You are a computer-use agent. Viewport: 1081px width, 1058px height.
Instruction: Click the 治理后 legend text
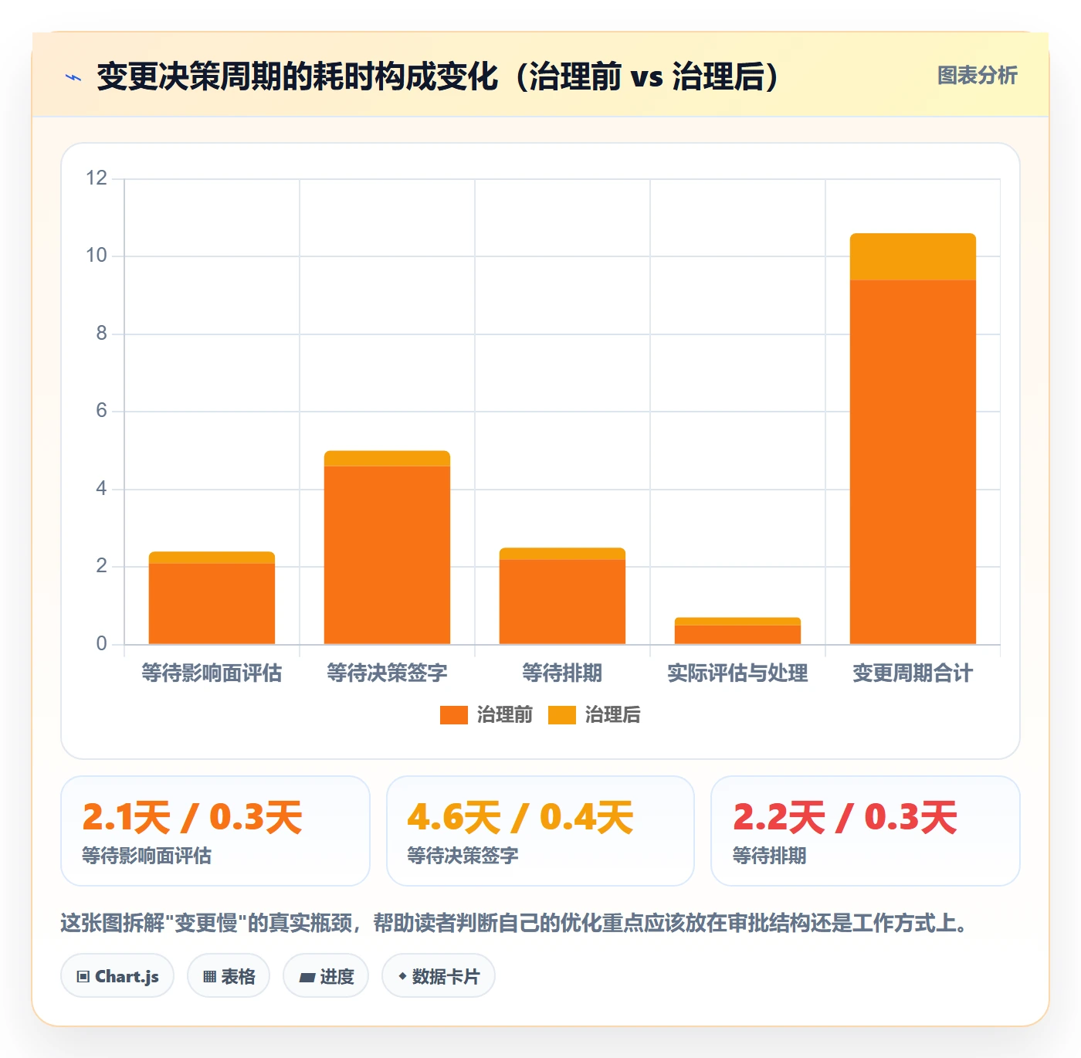pos(613,715)
